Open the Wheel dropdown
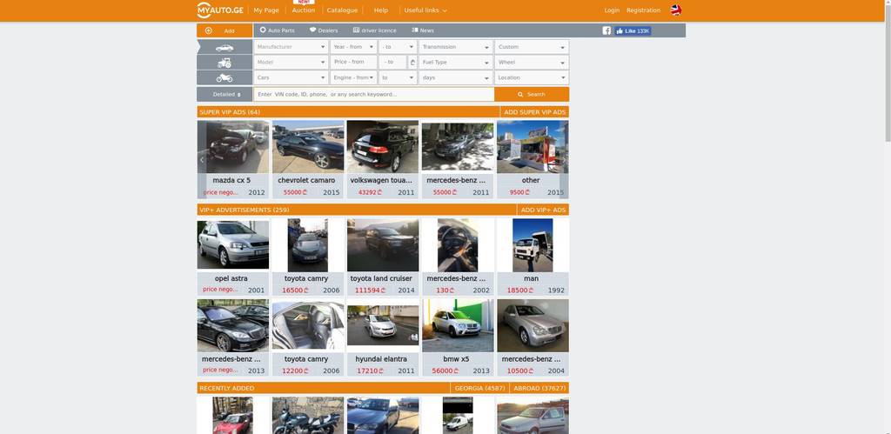This screenshot has height=434, width=891. [532, 63]
